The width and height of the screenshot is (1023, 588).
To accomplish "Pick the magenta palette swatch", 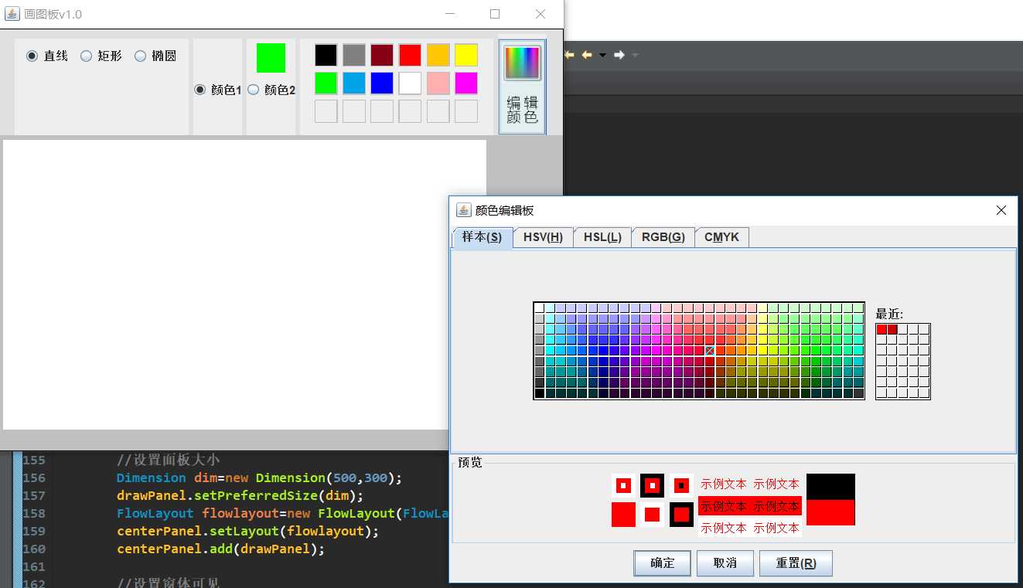I will click(x=465, y=83).
